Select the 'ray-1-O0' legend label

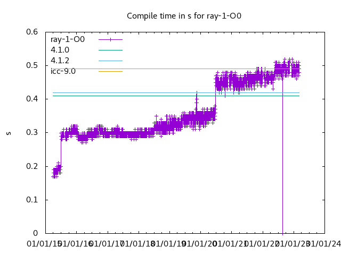pos(68,39)
